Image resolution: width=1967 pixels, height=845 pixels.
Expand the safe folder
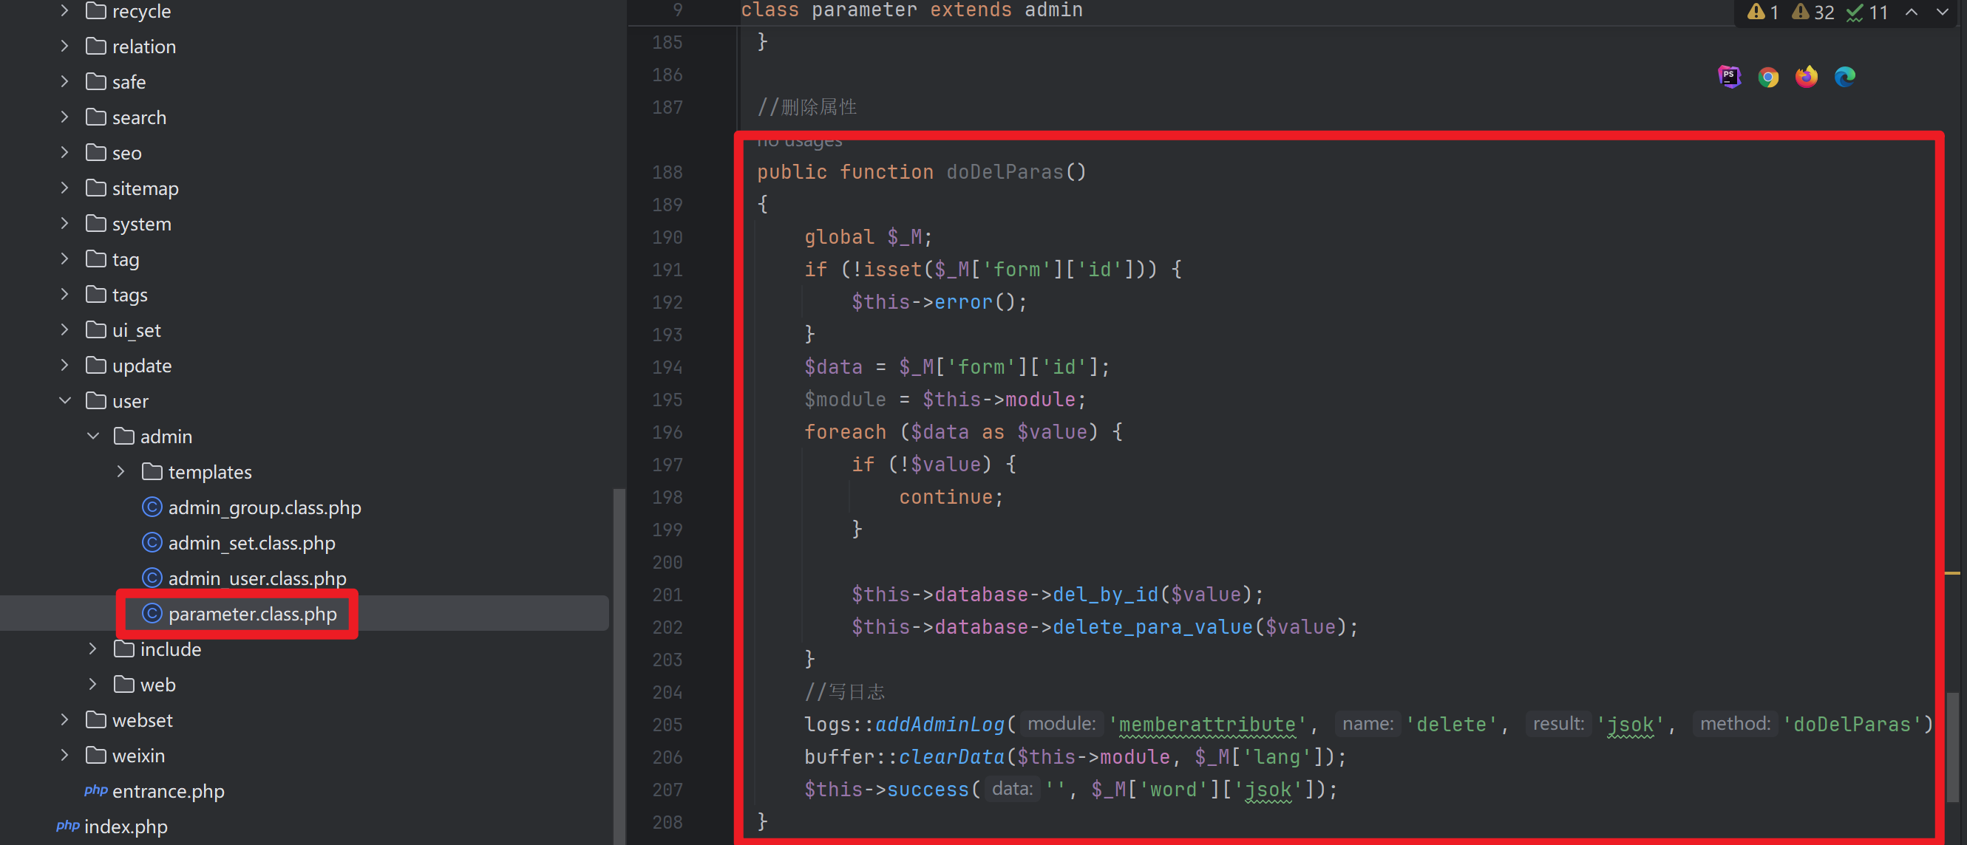point(65,82)
